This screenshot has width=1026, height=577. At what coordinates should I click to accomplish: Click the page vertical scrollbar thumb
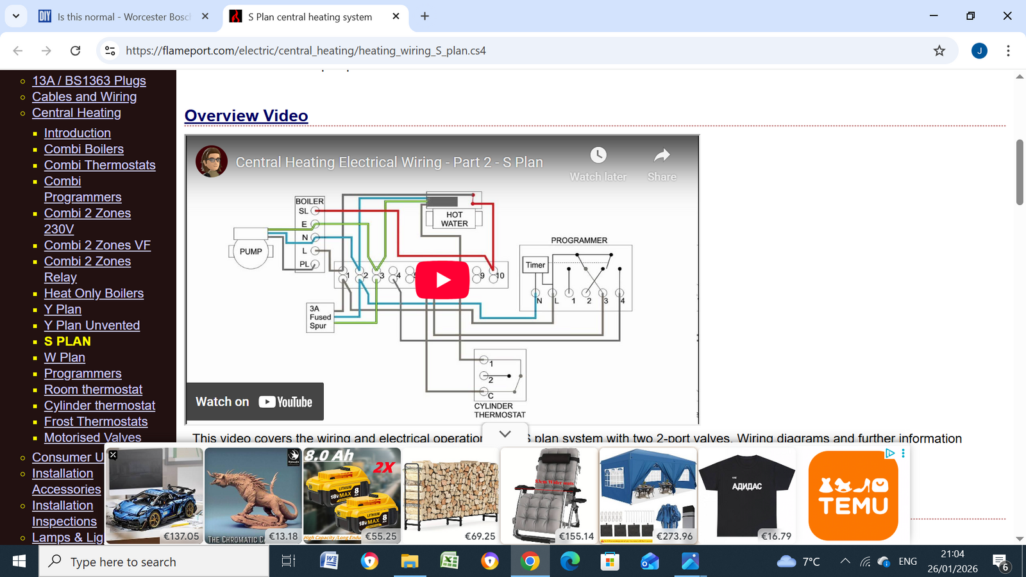click(1020, 172)
